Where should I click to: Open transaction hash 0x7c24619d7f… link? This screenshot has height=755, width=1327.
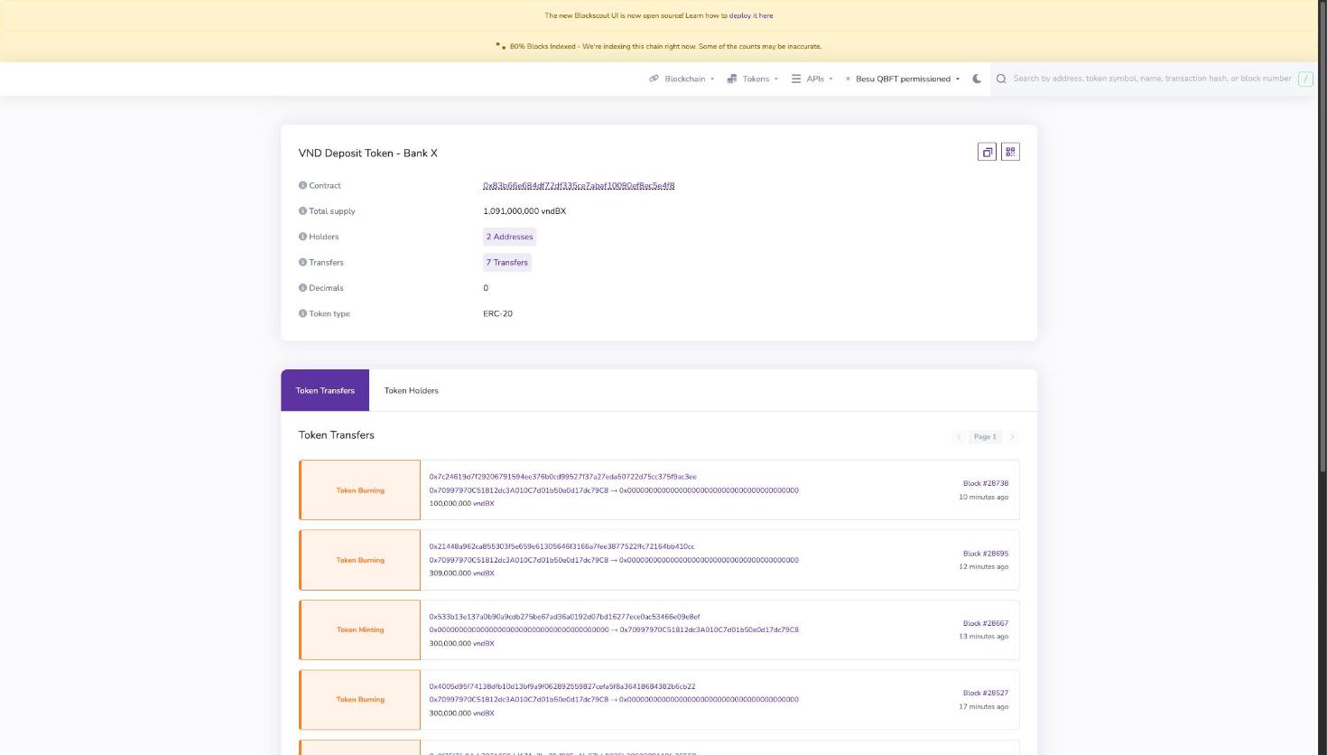click(x=562, y=477)
